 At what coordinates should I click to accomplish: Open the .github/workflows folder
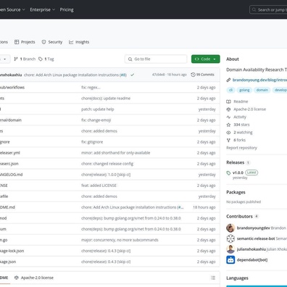[12, 88]
